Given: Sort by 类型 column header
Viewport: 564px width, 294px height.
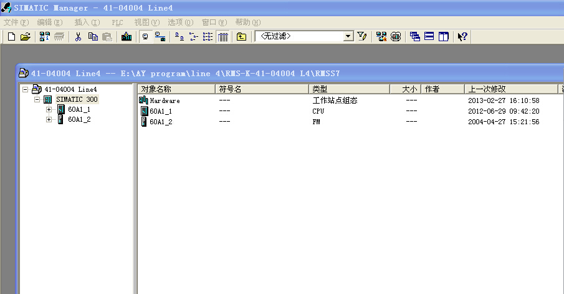Looking at the screenshot, I should coord(349,89).
